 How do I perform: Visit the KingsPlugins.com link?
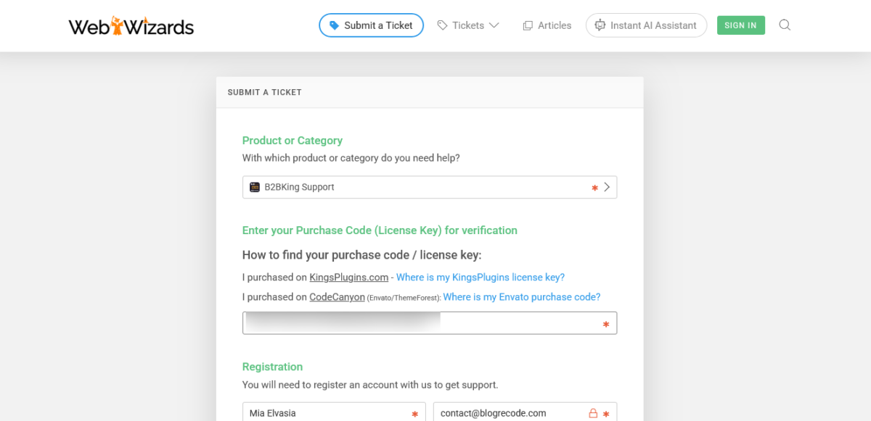[x=349, y=278]
